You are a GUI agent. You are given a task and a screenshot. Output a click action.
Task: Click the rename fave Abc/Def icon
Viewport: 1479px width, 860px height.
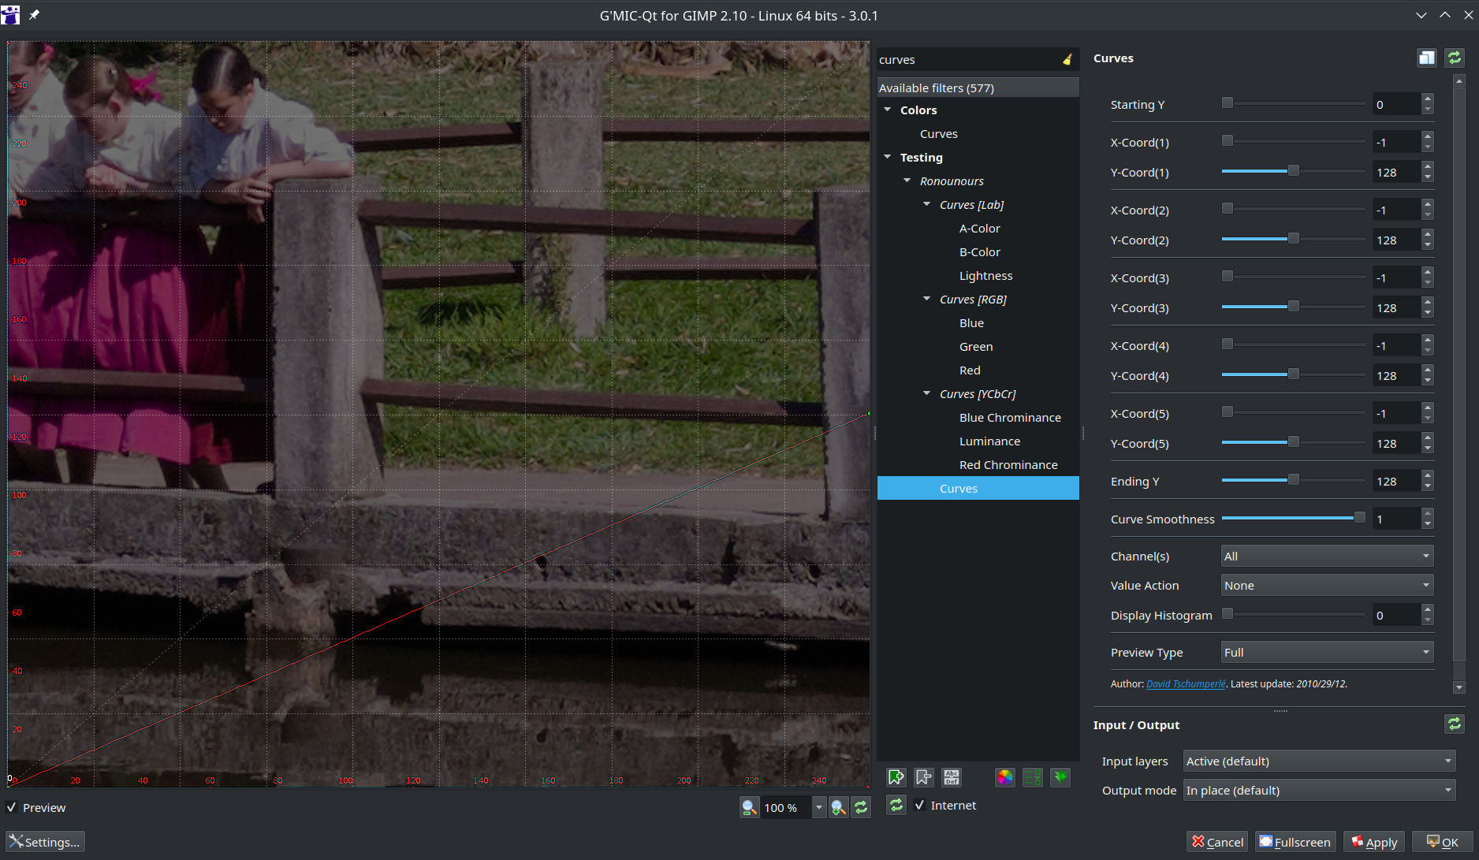952,777
